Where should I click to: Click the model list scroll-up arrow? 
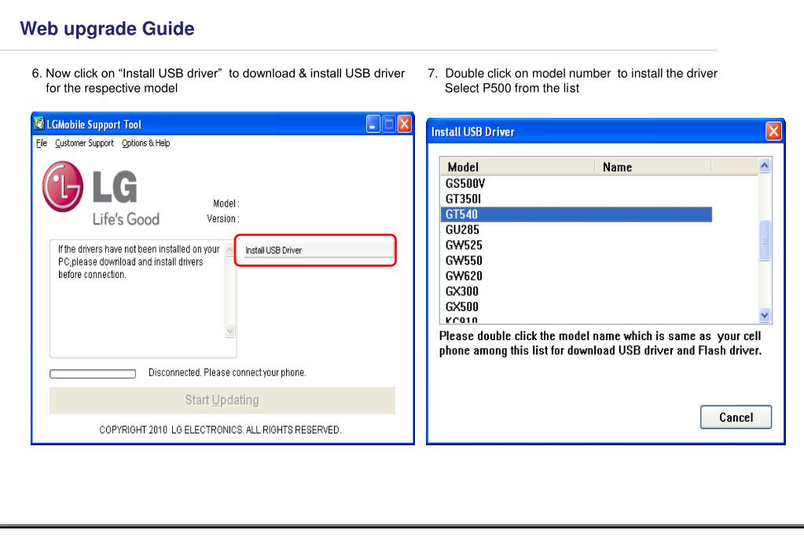click(765, 166)
